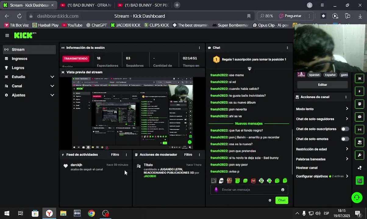
Task: Expand the Estudio sidebar section
Action: click(29, 77)
